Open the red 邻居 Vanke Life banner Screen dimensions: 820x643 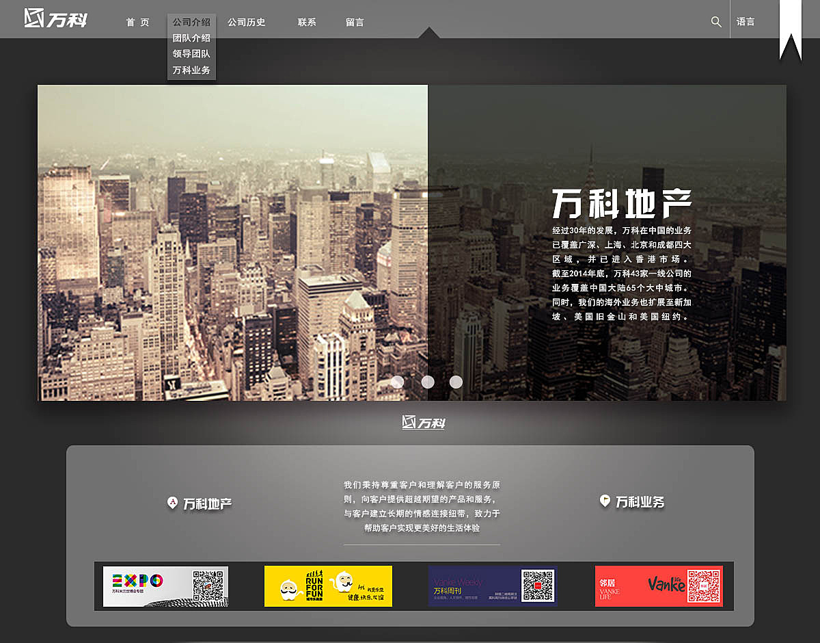tap(659, 586)
